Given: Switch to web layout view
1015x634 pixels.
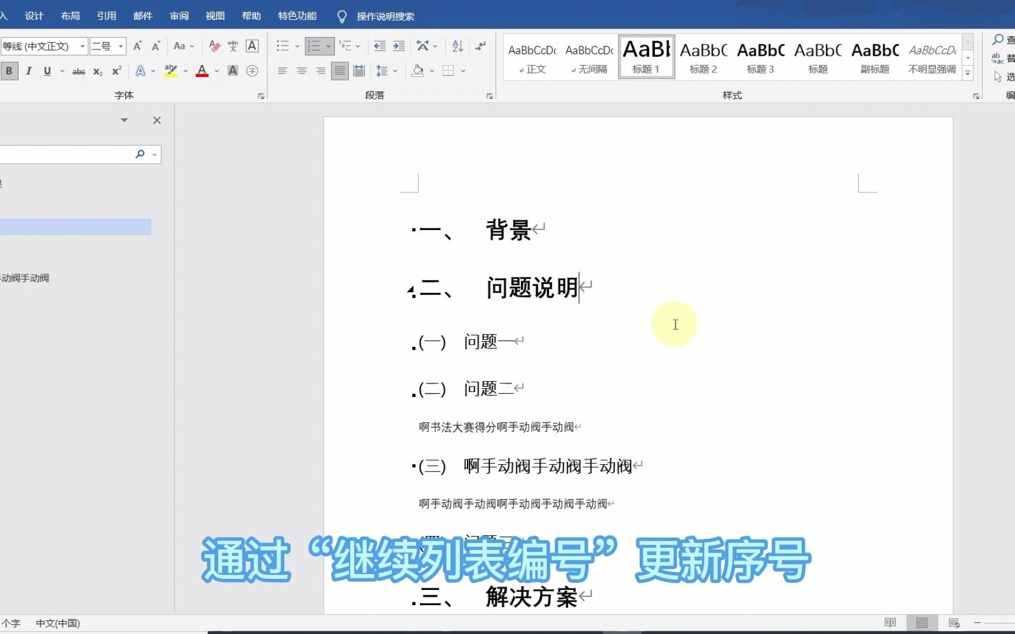Looking at the screenshot, I should tap(954, 623).
